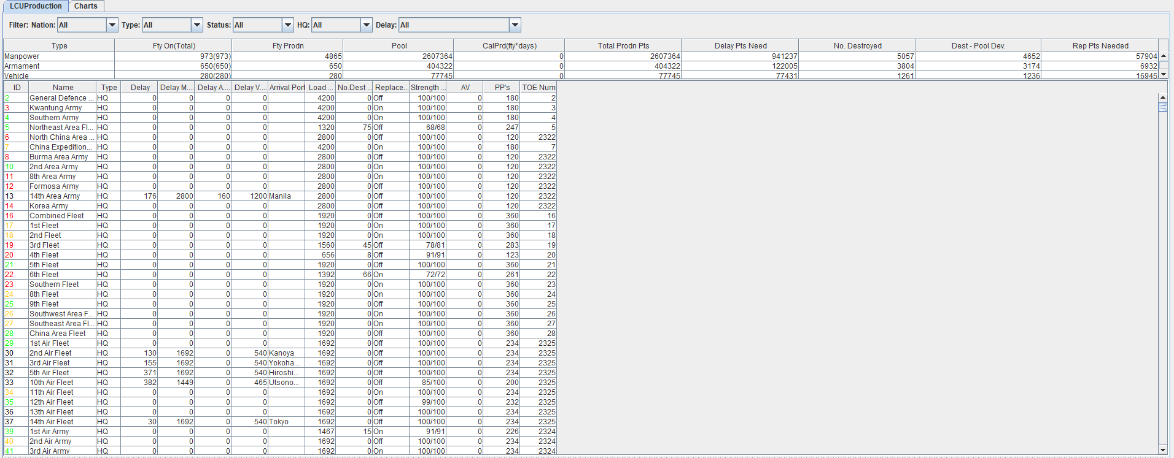Open the HQ filter dropdown
The image size is (1174, 458).
tap(367, 25)
